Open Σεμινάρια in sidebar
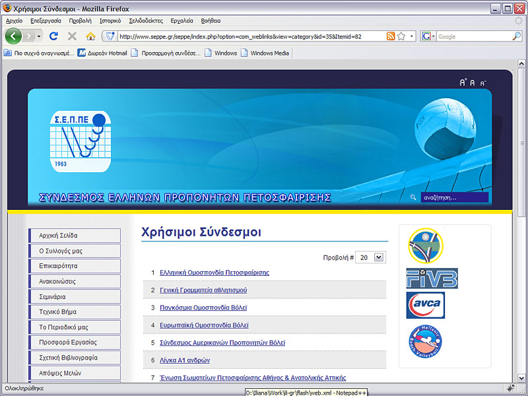The width and height of the screenshot is (528, 396). [x=75, y=296]
